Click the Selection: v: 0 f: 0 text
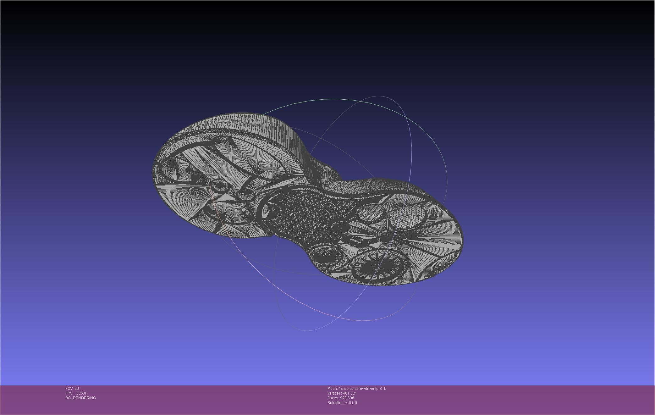Screen dimensions: 655x415 342,403
